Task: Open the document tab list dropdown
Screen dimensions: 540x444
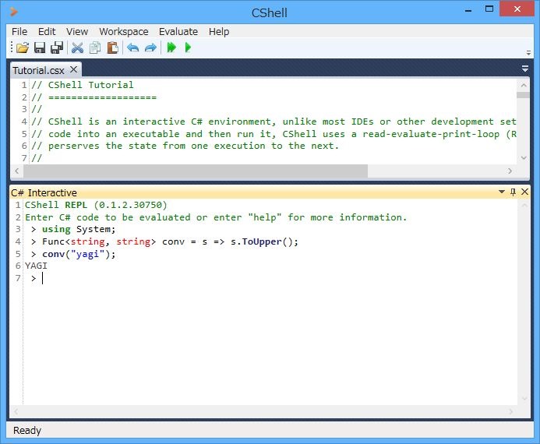Action: (525, 69)
